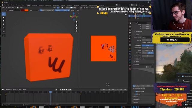Select rendered viewport shading mode
Image resolution: width=192 pixels, height=108 pixels.
[x=75, y=7]
